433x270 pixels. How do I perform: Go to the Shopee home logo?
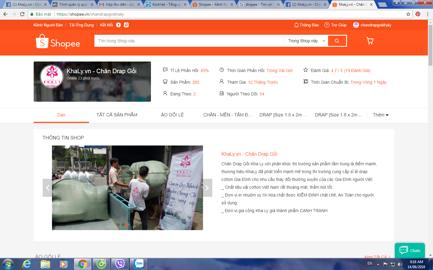(58, 41)
